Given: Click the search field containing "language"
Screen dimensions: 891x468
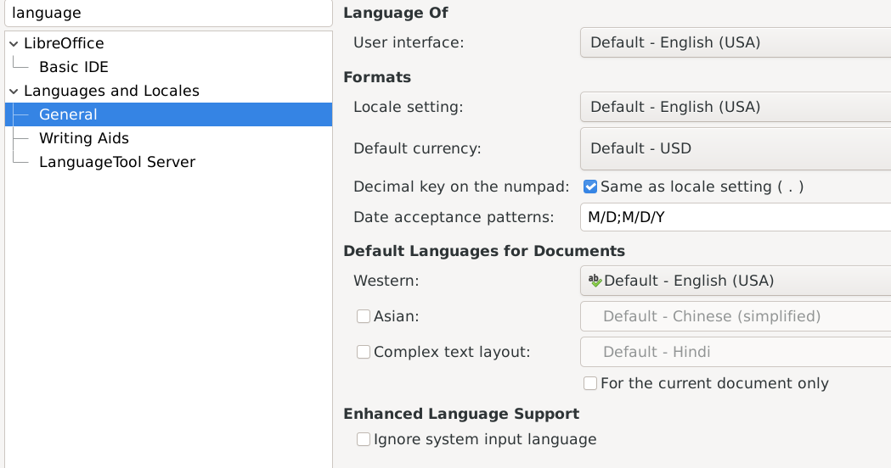Looking at the screenshot, I should [167, 14].
